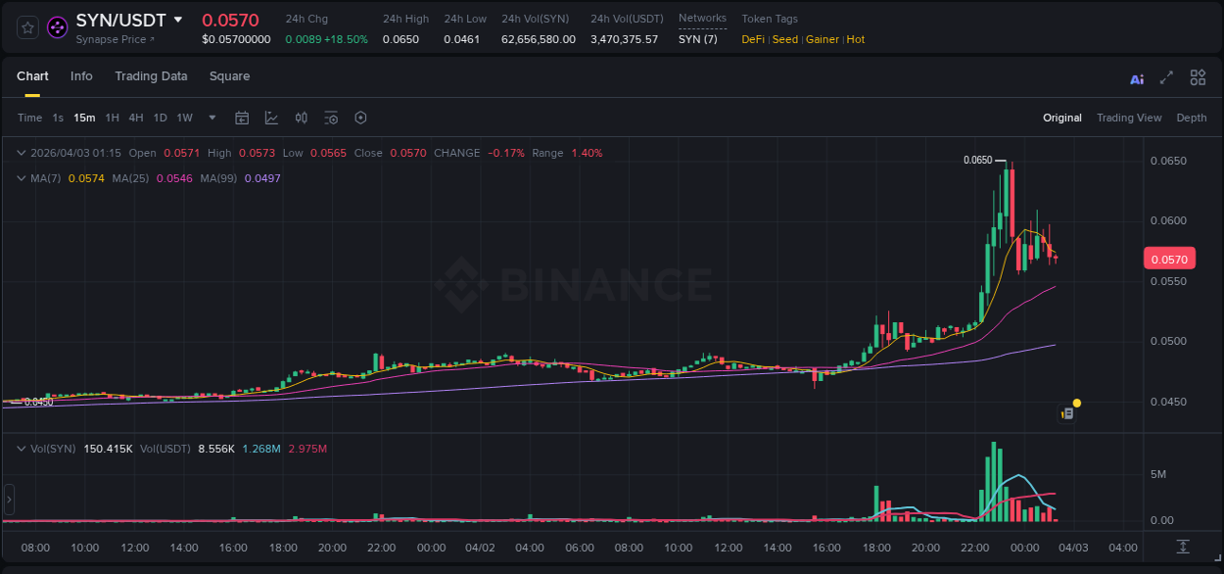1224x574 pixels.
Task: Open the date range calendar icon
Action: [x=242, y=118]
